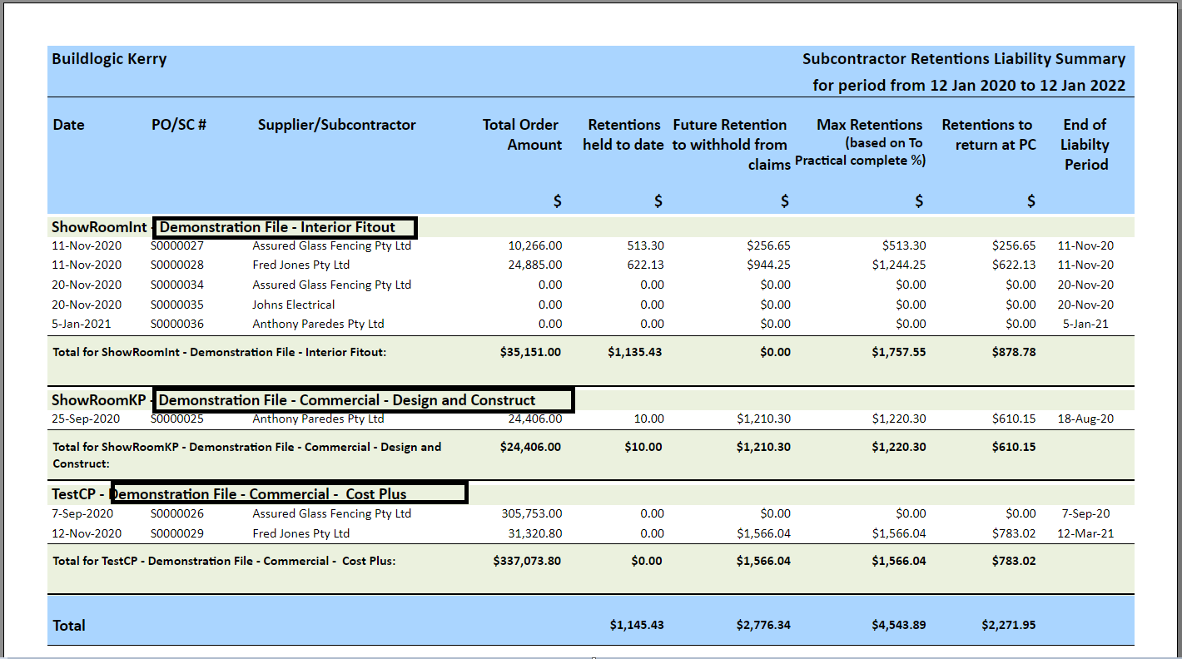Image resolution: width=1182 pixels, height=659 pixels.
Task: Click the $4,543.89 grand total
Action: [x=899, y=625]
